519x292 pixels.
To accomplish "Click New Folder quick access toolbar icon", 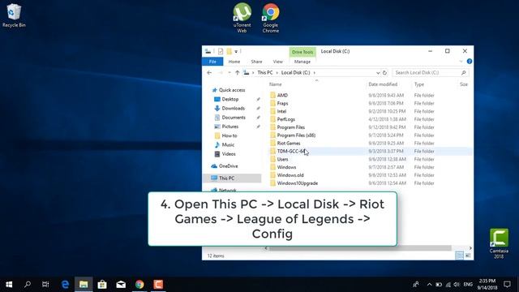I will click(x=229, y=51).
